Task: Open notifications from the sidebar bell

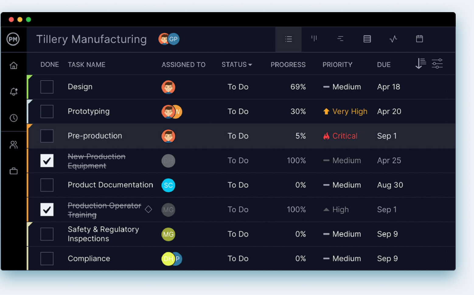Action: [x=14, y=92]
